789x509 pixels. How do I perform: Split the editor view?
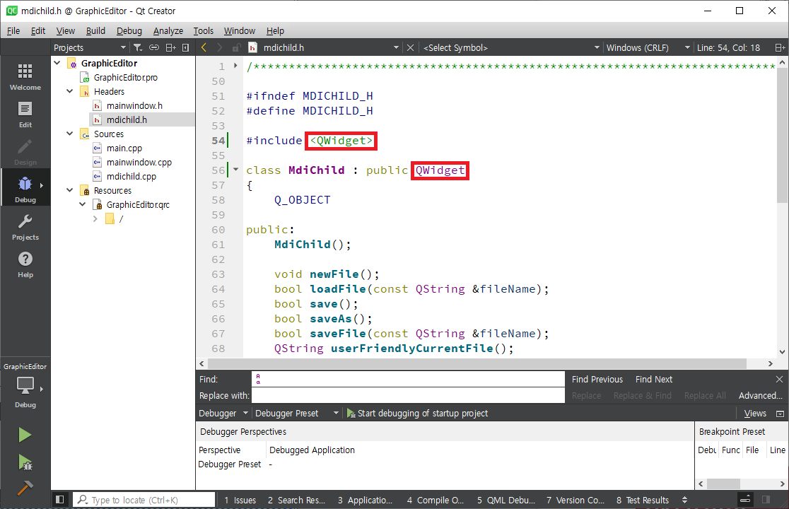point(780,48)
